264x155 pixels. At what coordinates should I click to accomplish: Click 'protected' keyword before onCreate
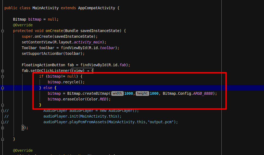tap(23, 31)
